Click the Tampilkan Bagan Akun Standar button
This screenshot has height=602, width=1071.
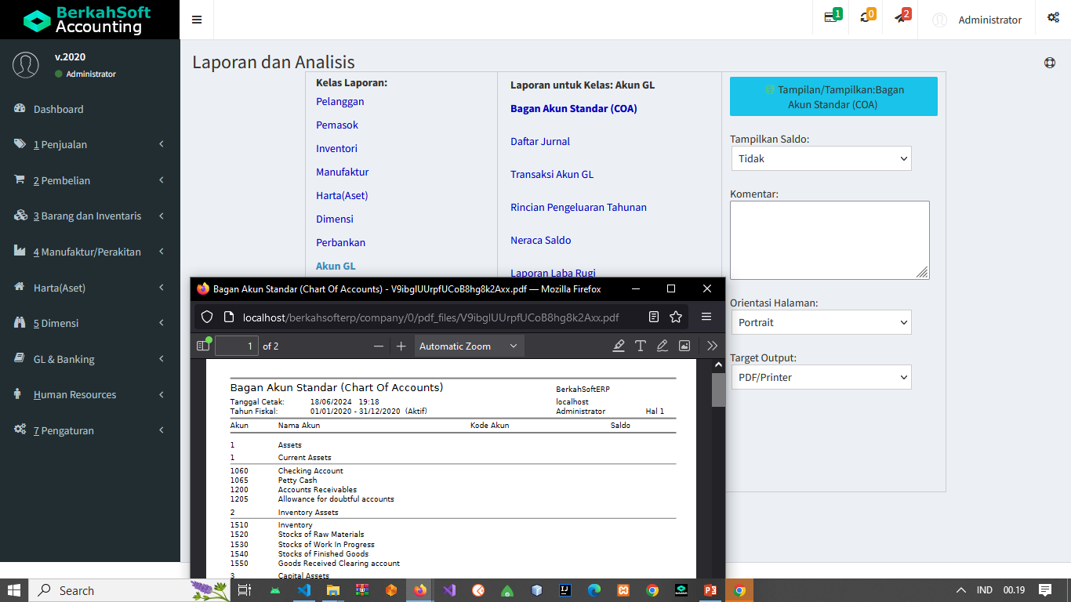click(833, 96)
